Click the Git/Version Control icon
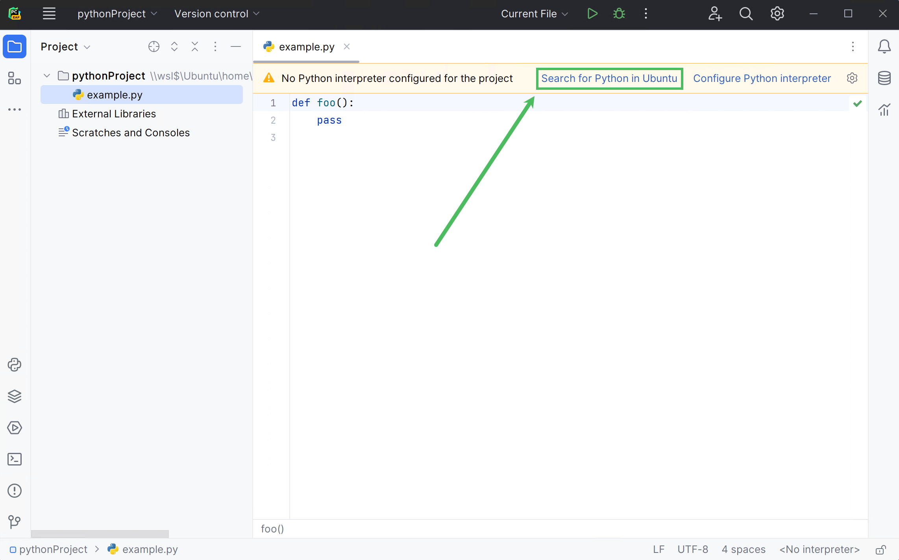This screenshot has height=560, width=899. [14, 522]
